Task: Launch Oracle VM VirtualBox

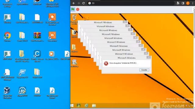Action: point(7,93)
